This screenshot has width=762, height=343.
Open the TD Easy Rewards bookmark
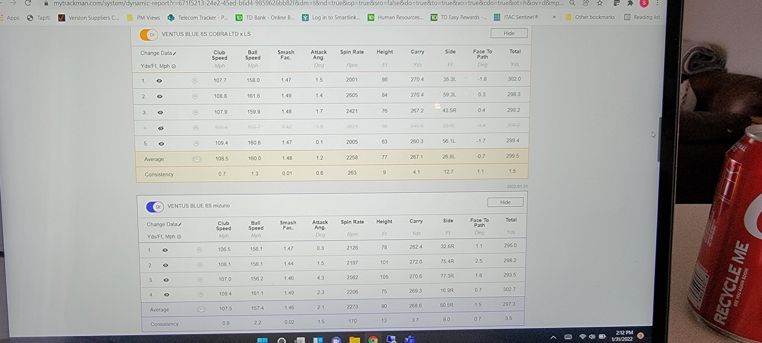pos(459,17)
